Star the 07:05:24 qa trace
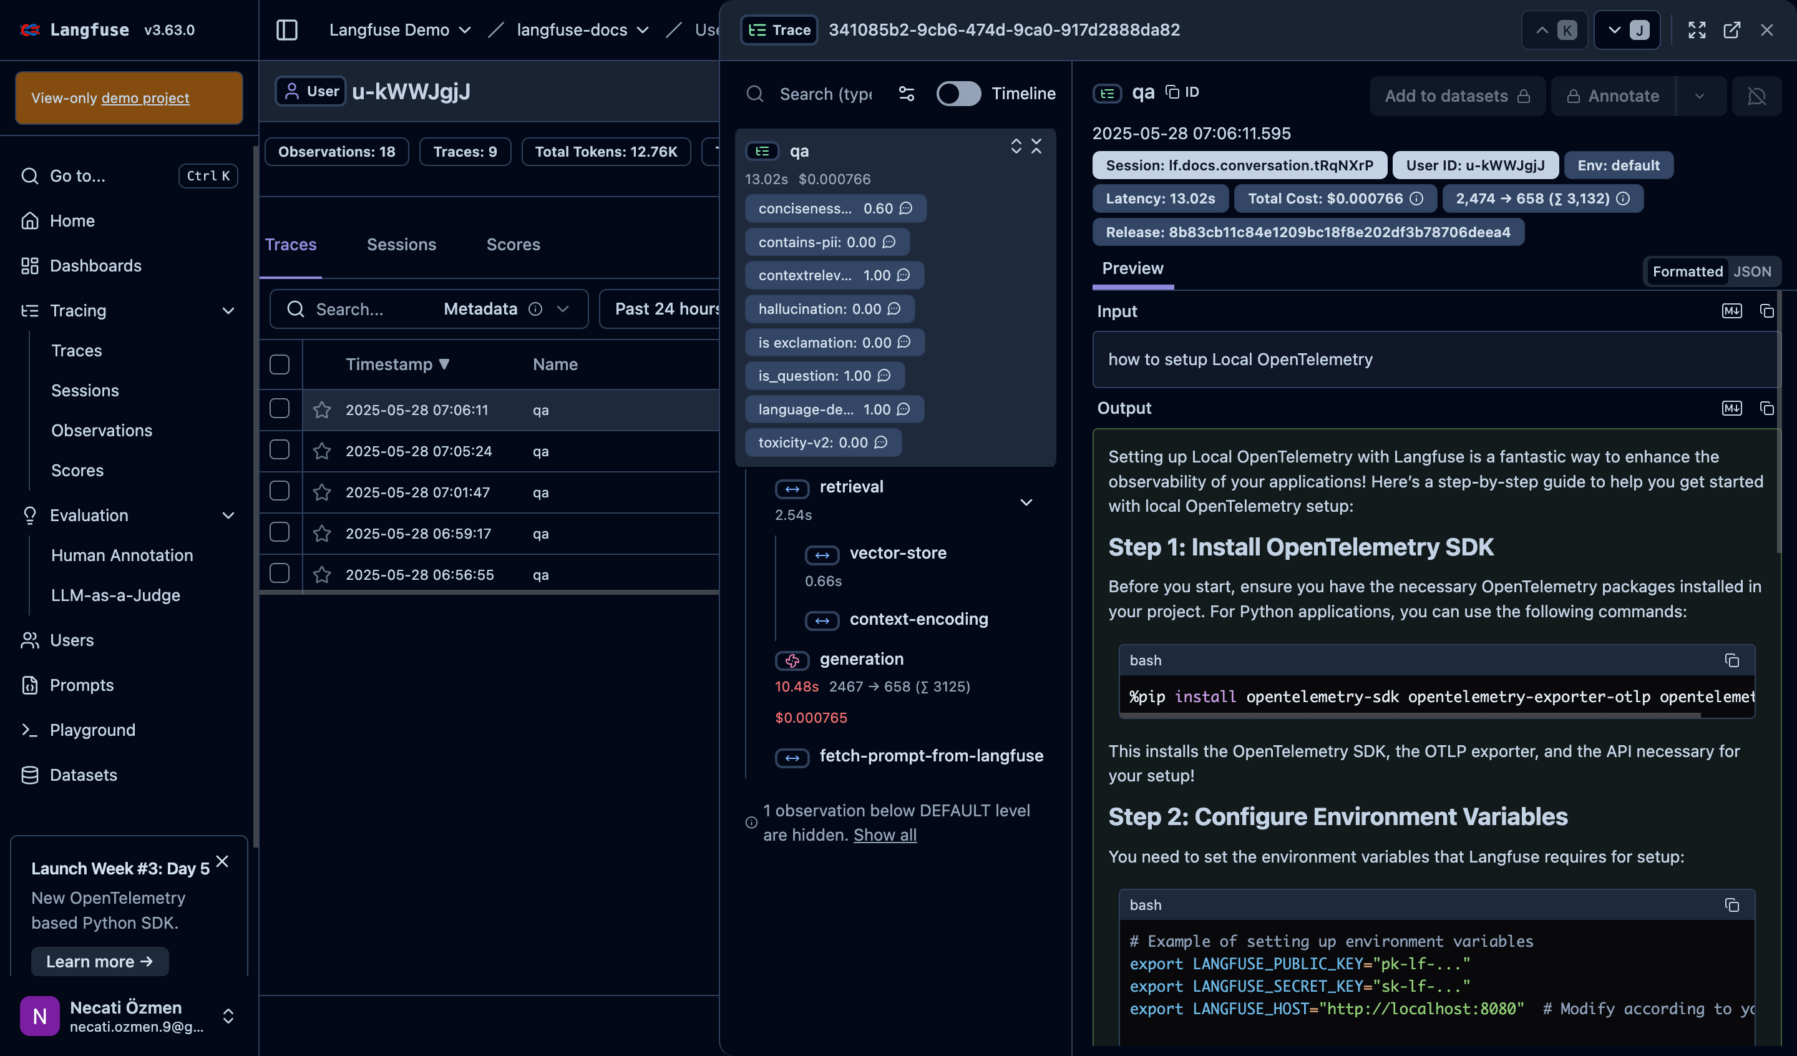The height and width of the screenshot is (1056, 1797). pyautogui.click(x=321, y=451)
